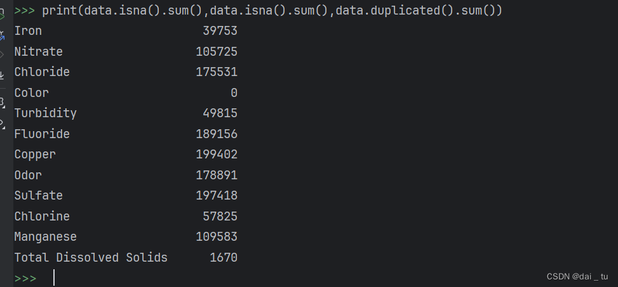Click the green >>> prompt on the last line
Image resolution: width=618 pixels, height=287 pixels.
coord(25,279)
